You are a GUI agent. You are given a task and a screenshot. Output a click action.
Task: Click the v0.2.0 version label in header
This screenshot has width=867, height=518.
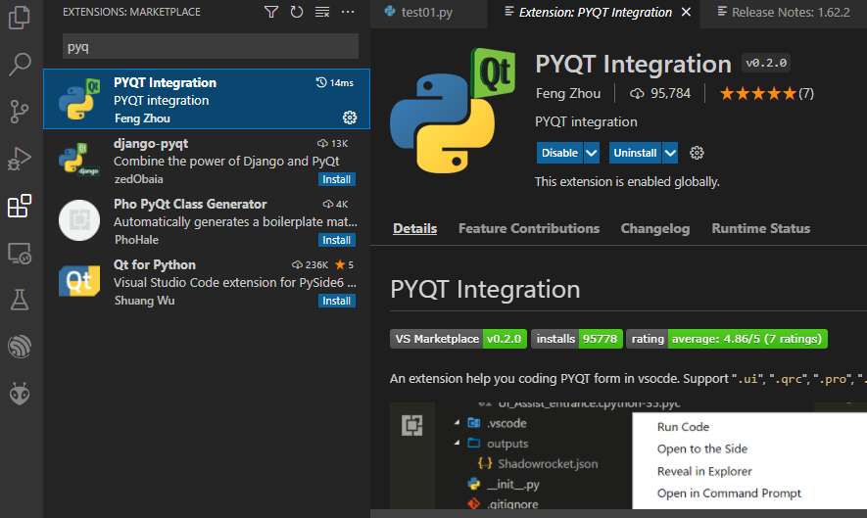pos(766,63)
